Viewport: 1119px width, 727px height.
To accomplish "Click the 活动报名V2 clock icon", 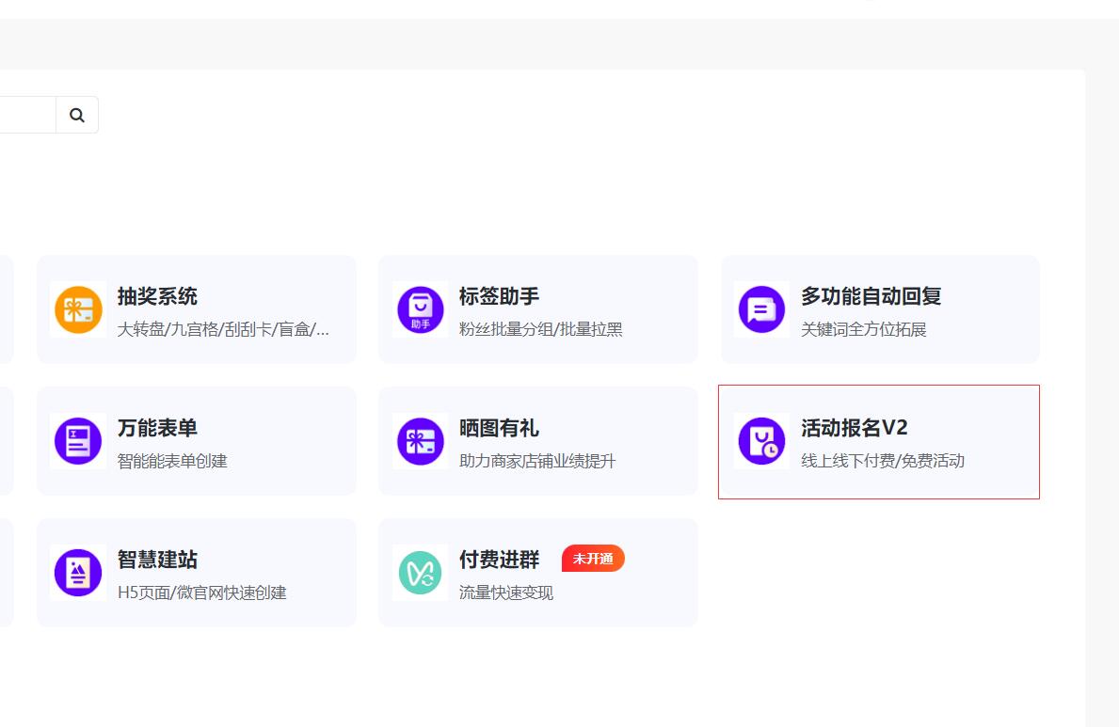I will tap(761, 441).
